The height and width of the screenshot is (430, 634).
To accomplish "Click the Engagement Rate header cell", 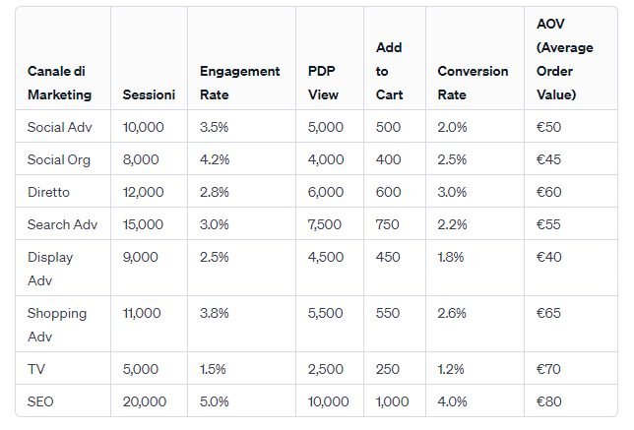I will (240, 83).
